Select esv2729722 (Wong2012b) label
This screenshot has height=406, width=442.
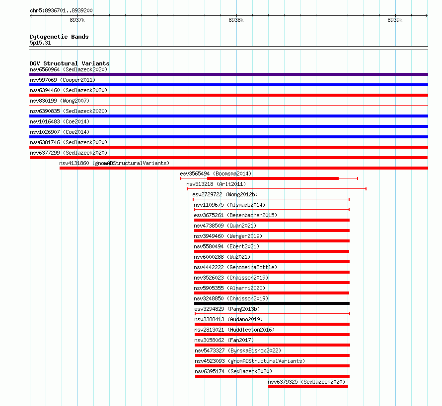tap(225, 194)
